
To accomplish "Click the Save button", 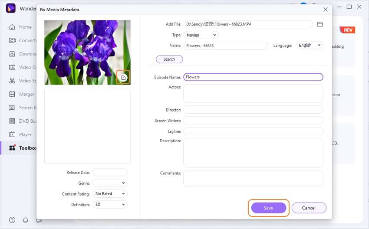I will pyautogui.click(x=269, y=208).
